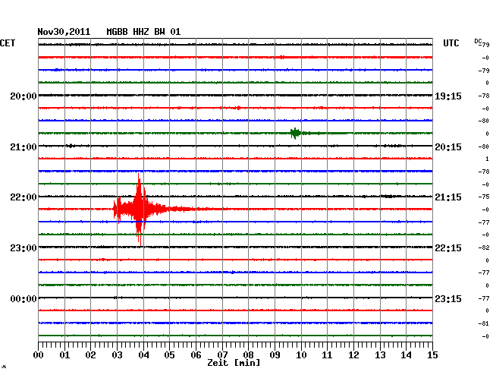
Task: Click the 20:15 UTC time label
Action: pos(448,147)
